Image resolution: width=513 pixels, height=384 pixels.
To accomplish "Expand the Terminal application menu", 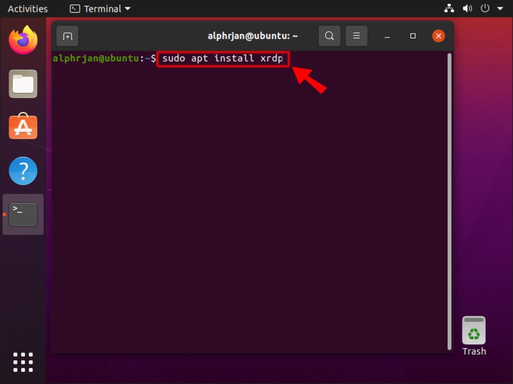I will (127, 8).
